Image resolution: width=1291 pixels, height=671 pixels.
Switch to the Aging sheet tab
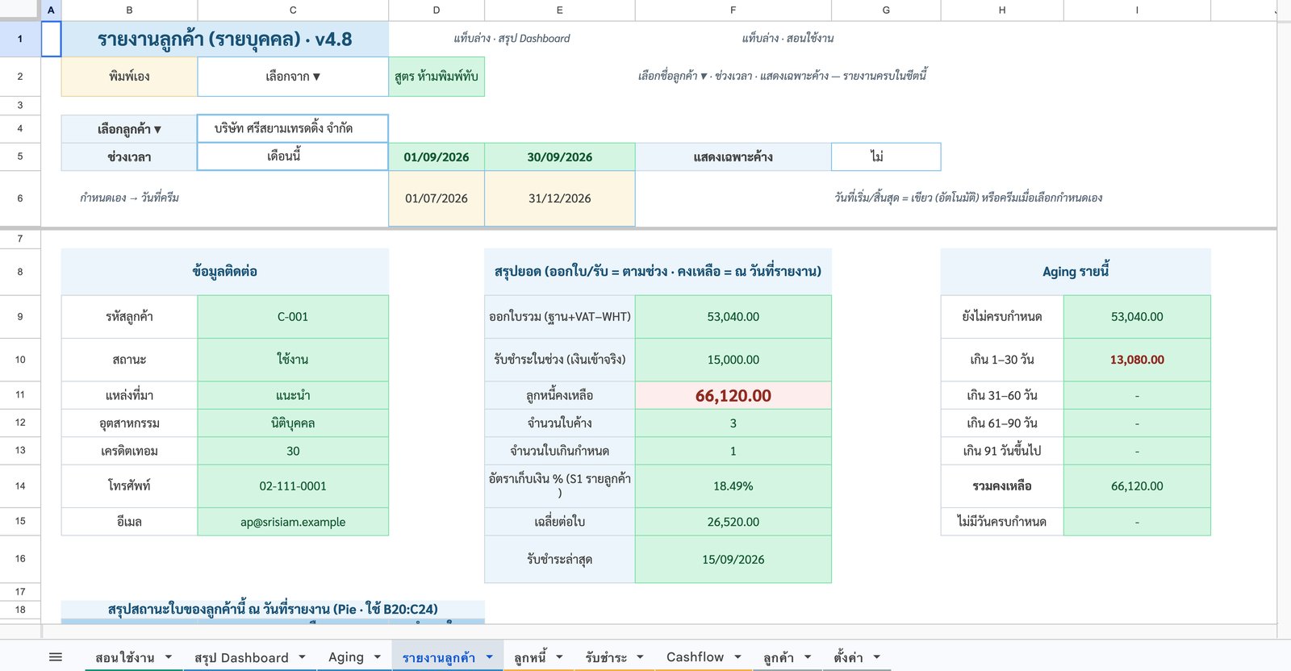(x=346, y=657)
